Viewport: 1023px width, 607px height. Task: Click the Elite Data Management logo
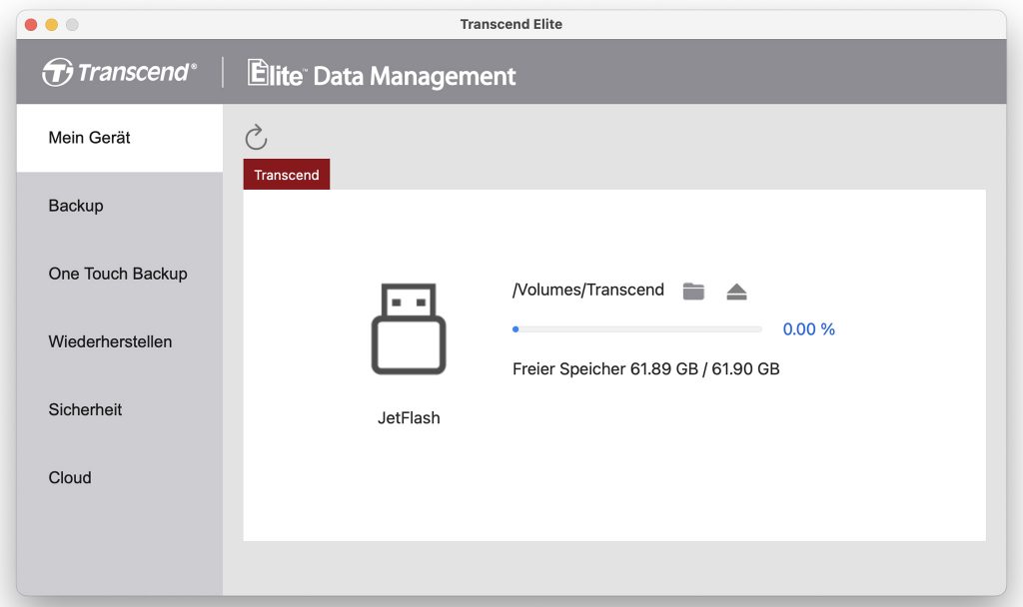(382, 74)
